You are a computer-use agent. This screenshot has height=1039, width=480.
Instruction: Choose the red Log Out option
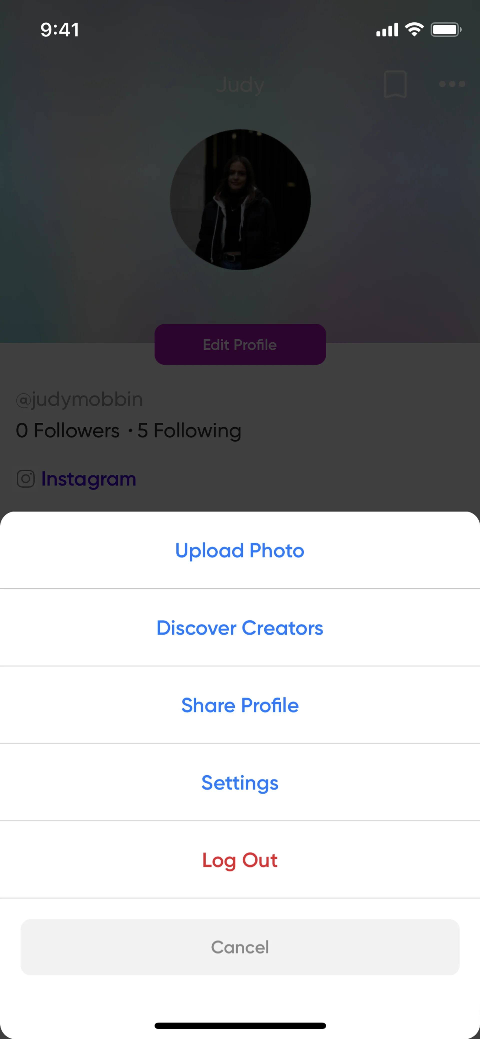tap(239, 860)
